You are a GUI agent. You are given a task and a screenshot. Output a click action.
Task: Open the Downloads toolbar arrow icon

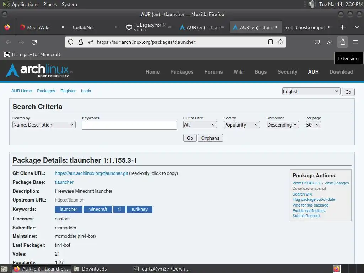click(x=330, y=42)
